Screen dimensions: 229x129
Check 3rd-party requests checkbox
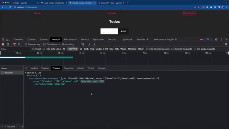coord(195,49)
